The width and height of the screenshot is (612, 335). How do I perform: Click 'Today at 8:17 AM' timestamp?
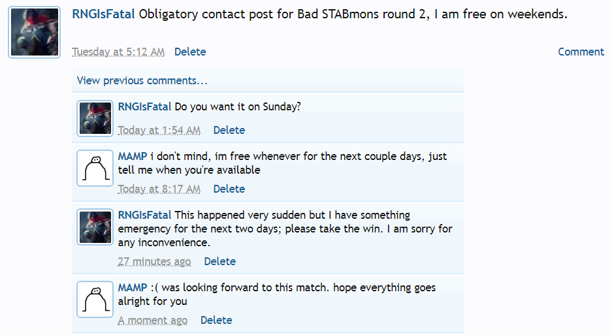[x=159, y=189]
